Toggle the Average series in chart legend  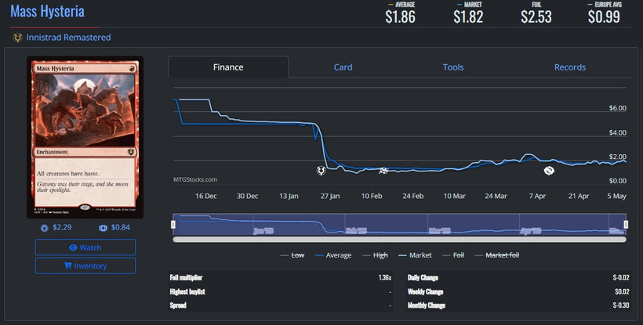333,255
